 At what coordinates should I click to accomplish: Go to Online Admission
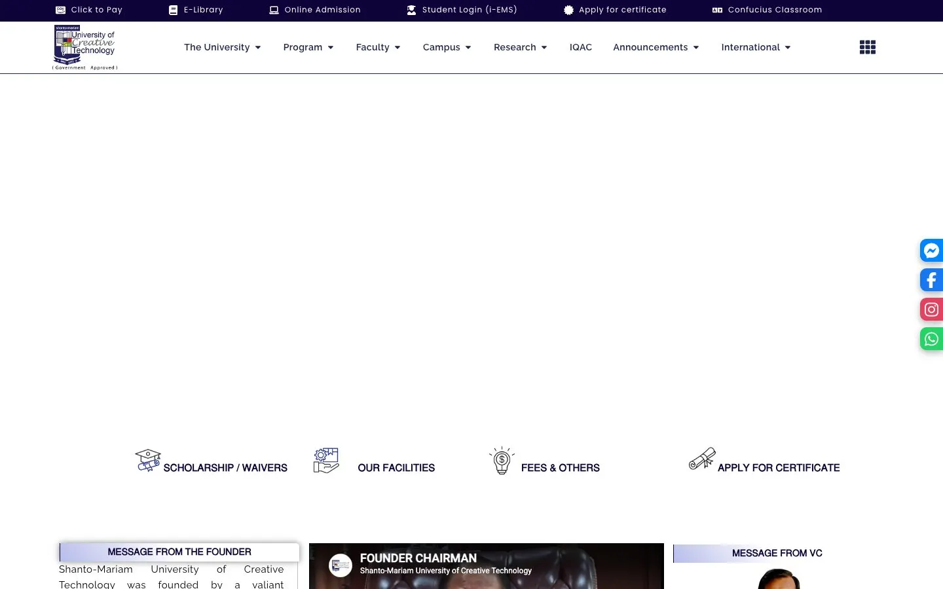[323, 10]
